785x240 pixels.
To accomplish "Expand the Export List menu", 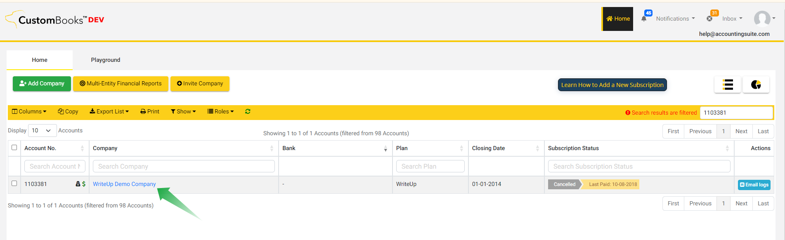I will 109,111.
